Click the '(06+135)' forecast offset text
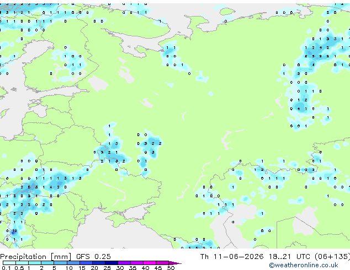Viewport: 350px width, 270px height. pos(332,256)
